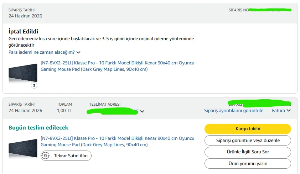Click the İptal Edildi status heading
The height and width of the screenshot is (174, 300).
pos(23,31)
